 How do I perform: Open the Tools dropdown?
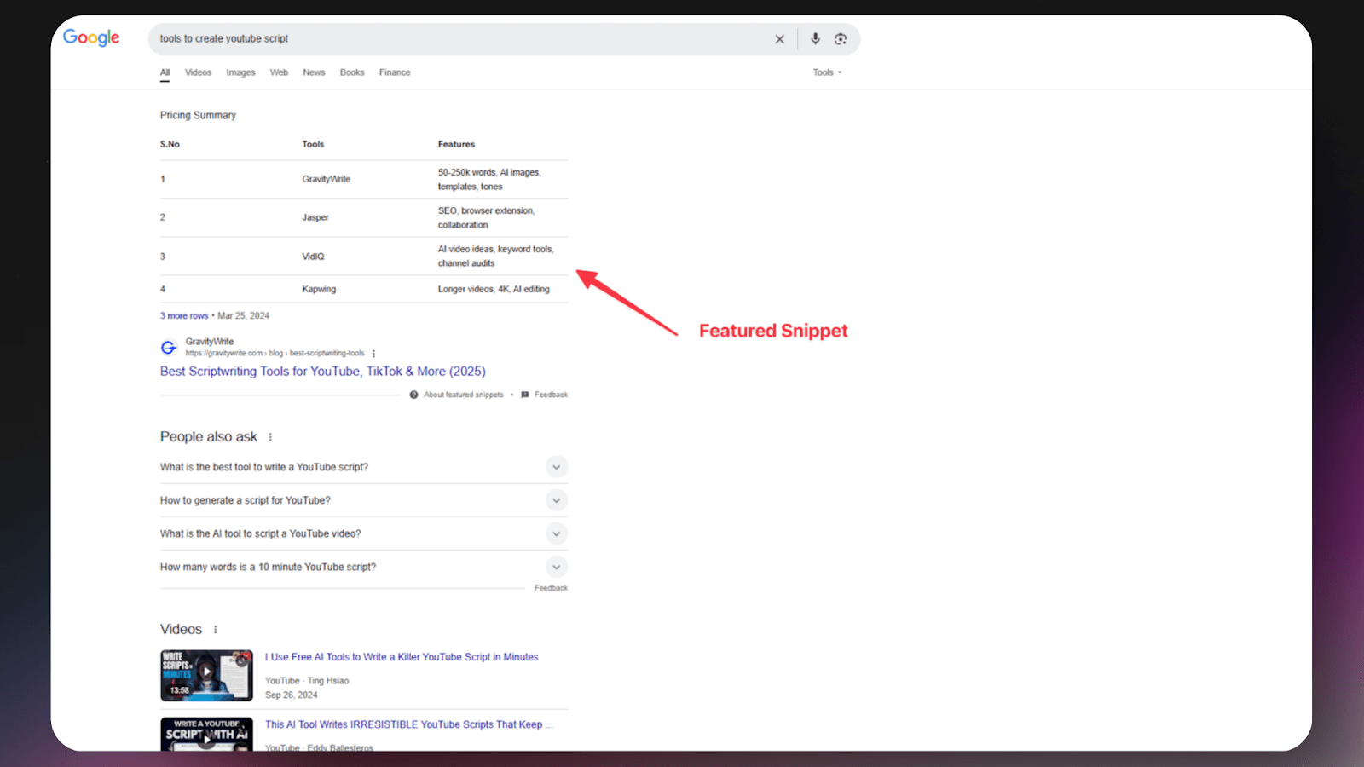[827, 72]
